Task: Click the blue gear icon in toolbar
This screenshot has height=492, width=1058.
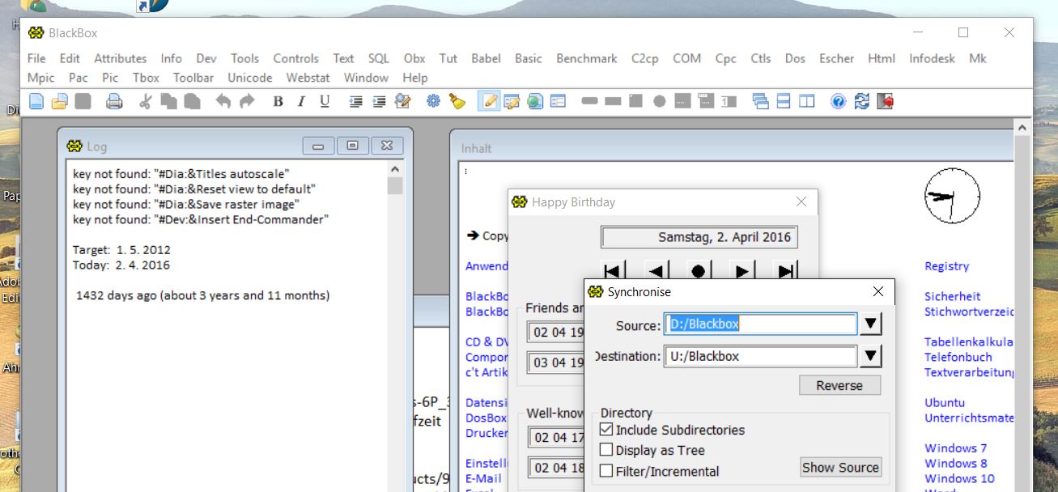Action: (433, 101)
